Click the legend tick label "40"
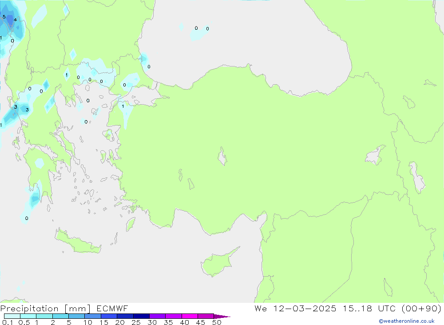 (x=185, y=322)
